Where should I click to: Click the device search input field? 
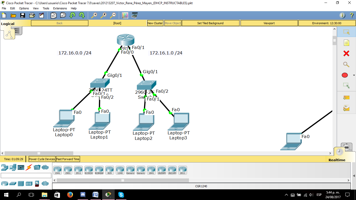click(26, 176)
